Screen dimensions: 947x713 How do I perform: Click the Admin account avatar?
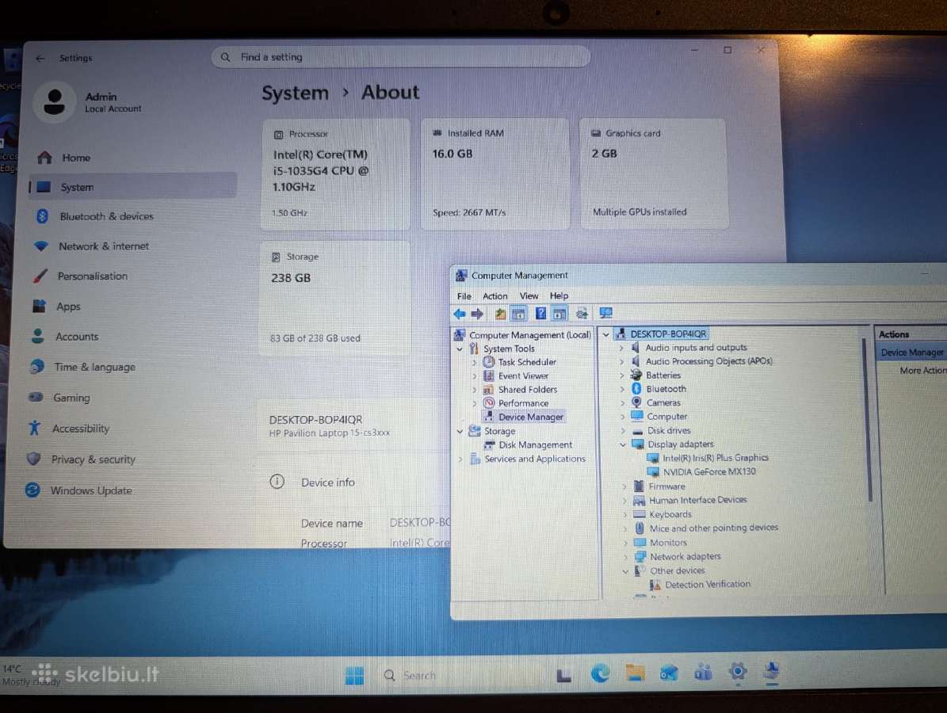click(55, 102)
